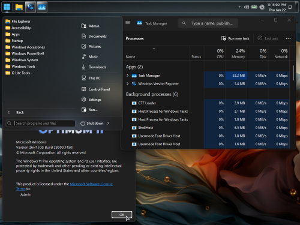Click the volume speaker tray icon

pos(247,7)
